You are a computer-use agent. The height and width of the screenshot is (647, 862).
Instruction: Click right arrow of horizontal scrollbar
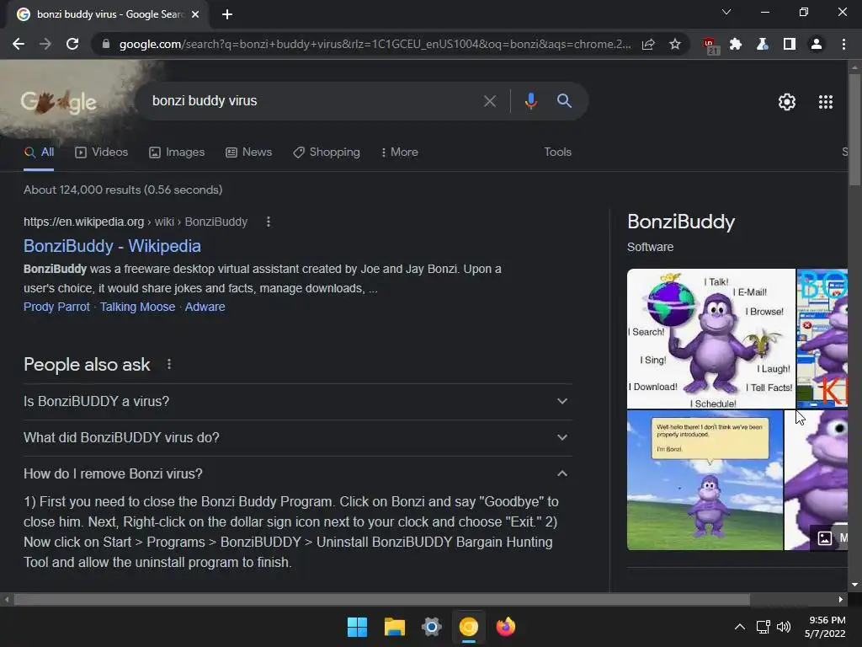(841, 599)
